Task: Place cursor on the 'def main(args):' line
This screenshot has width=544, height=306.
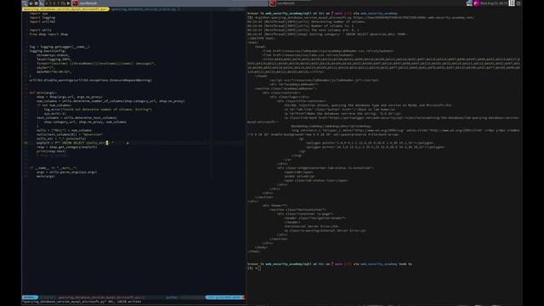Action: click(x=42, y=93)
